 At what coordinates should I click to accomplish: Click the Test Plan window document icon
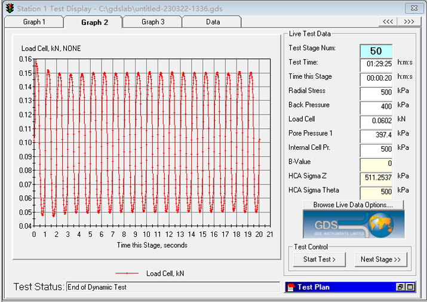(291, 287)
